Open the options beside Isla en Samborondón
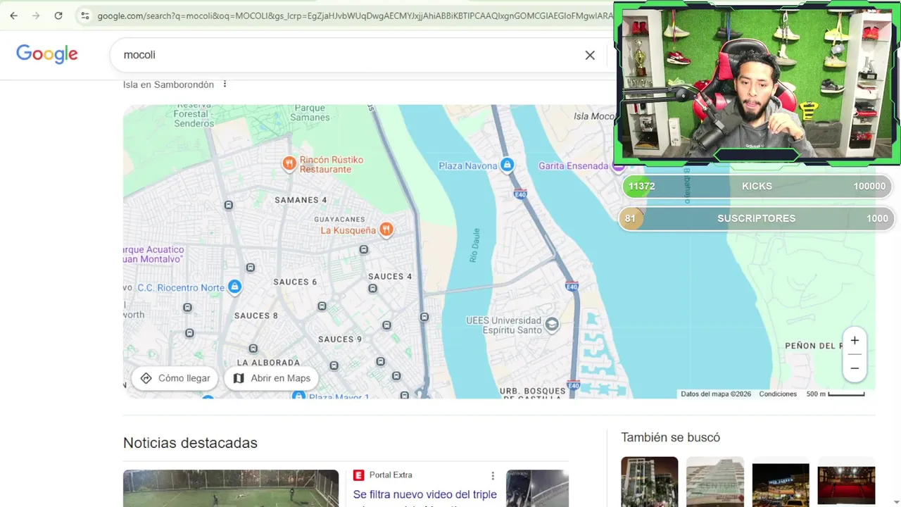The width and height of the screenshot is (901, 507). pos(225,84)
